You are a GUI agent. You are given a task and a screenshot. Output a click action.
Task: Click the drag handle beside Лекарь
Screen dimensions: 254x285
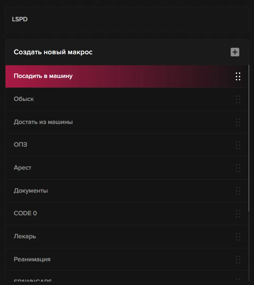click(x=238, y=236)
